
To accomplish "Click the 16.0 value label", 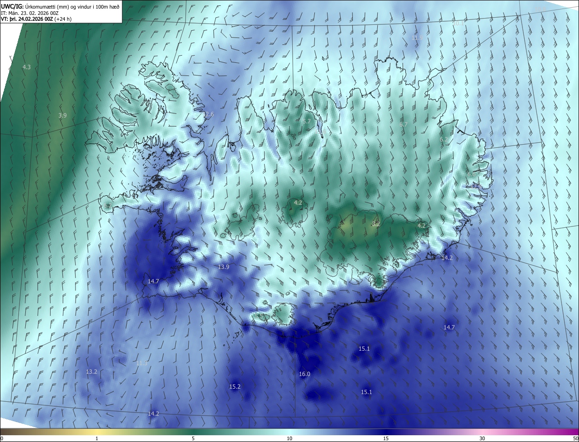I will 304,374.
